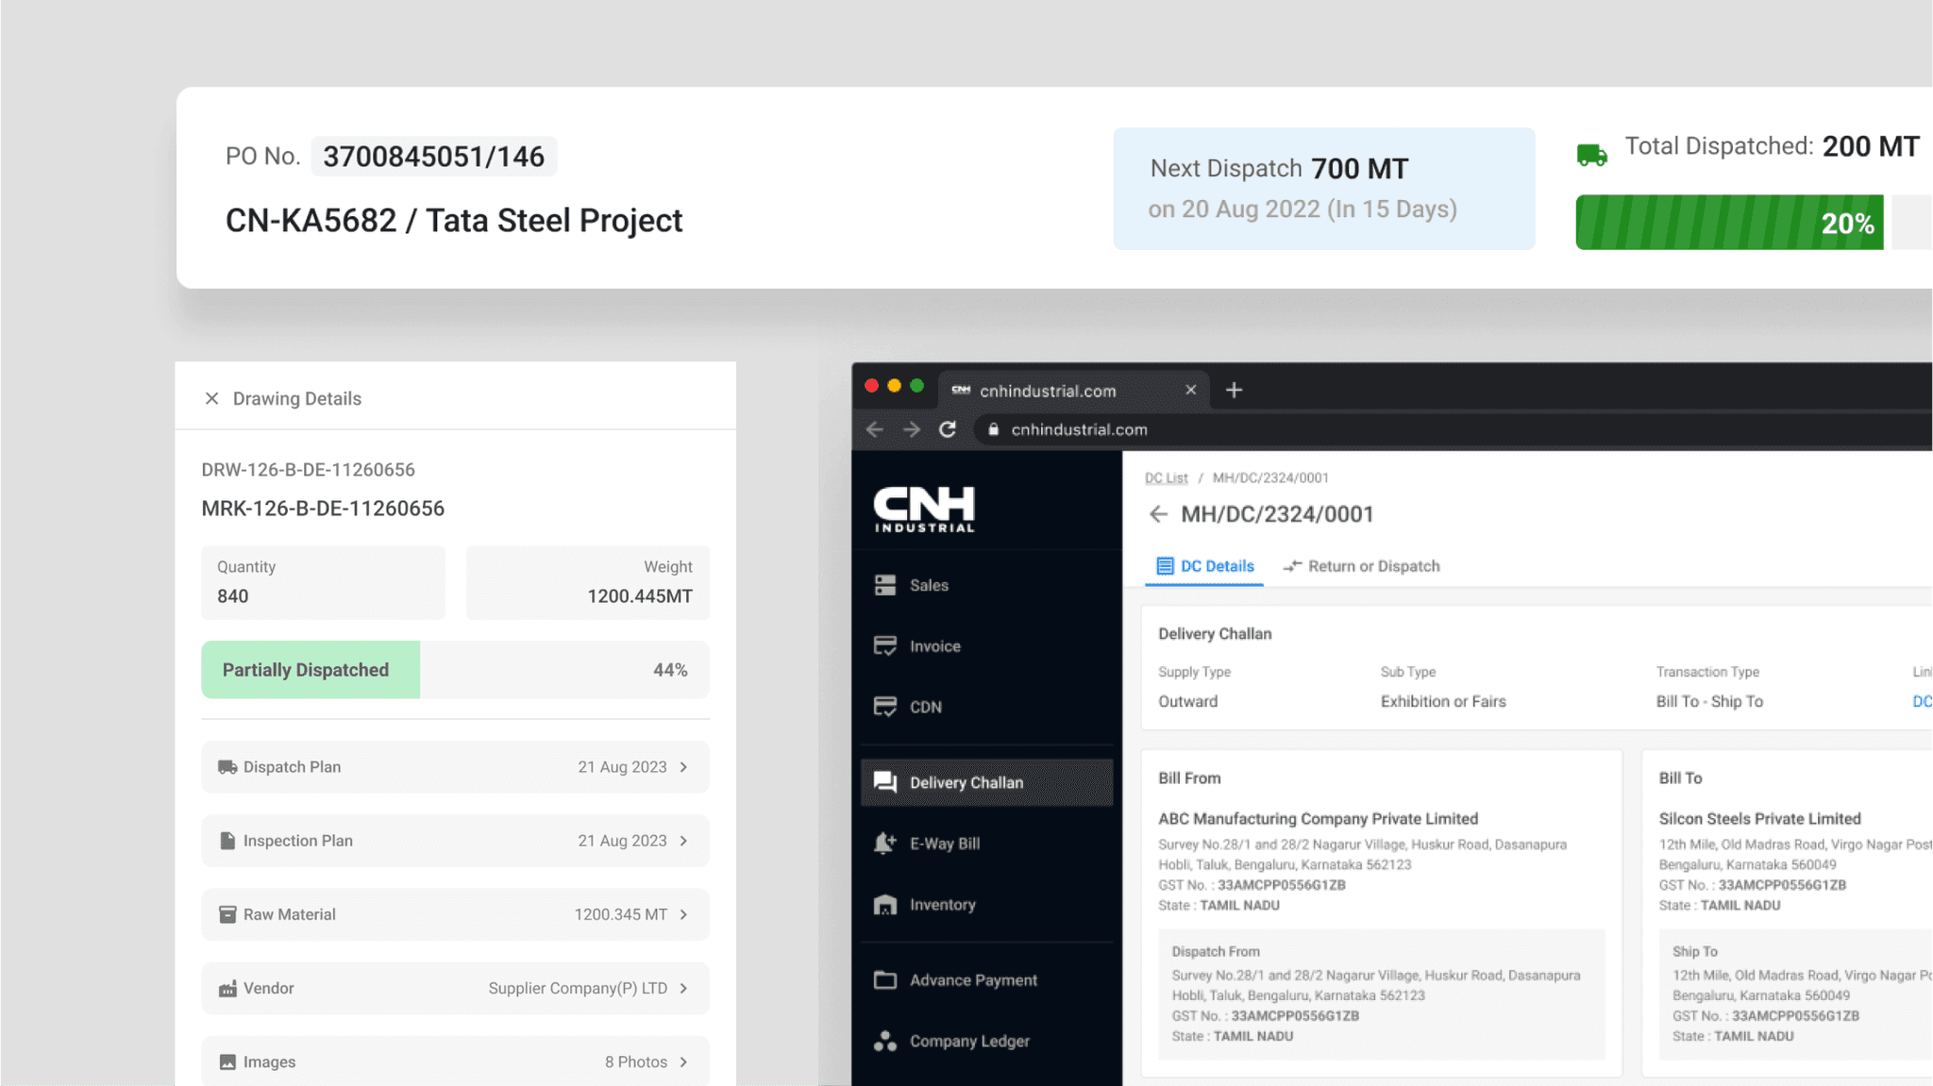Select Delivery Challan menu item
Image resolution: width=1933 pixels, height=1086 pixels.
(986, 782)
